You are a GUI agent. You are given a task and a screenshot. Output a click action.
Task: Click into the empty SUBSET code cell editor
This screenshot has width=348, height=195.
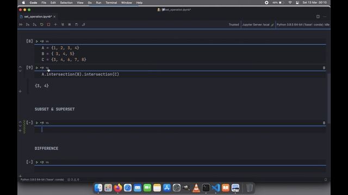(180, 130)
